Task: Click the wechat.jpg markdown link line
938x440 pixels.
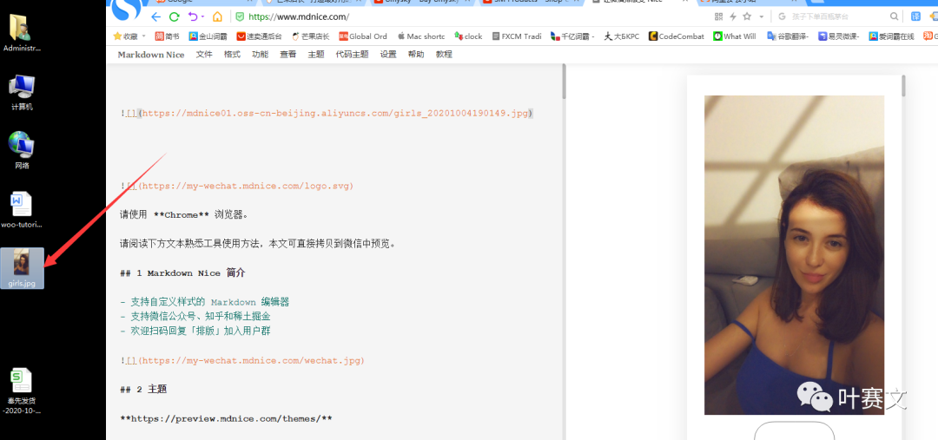Action: coord(242,360)
